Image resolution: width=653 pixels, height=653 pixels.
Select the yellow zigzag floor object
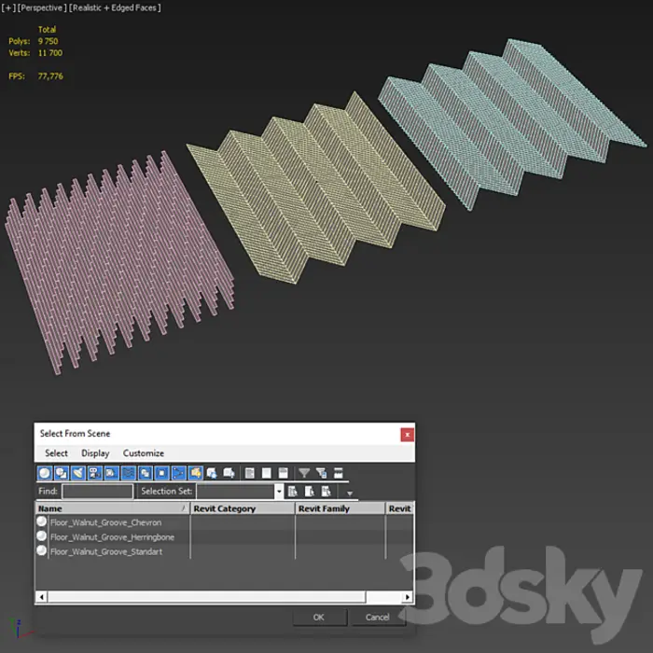click(x=316, y=188)
